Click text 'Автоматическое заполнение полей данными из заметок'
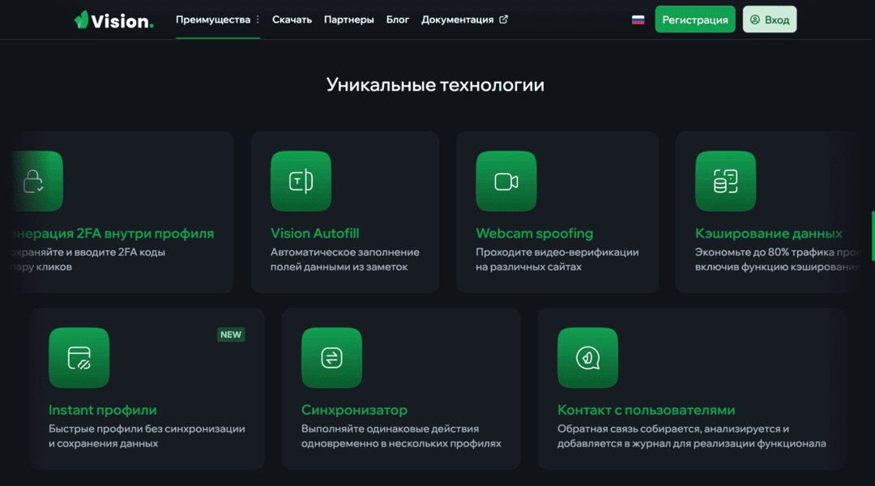This screenshot has width=875, height=486. pyautogui.click(x=345, y=259)
